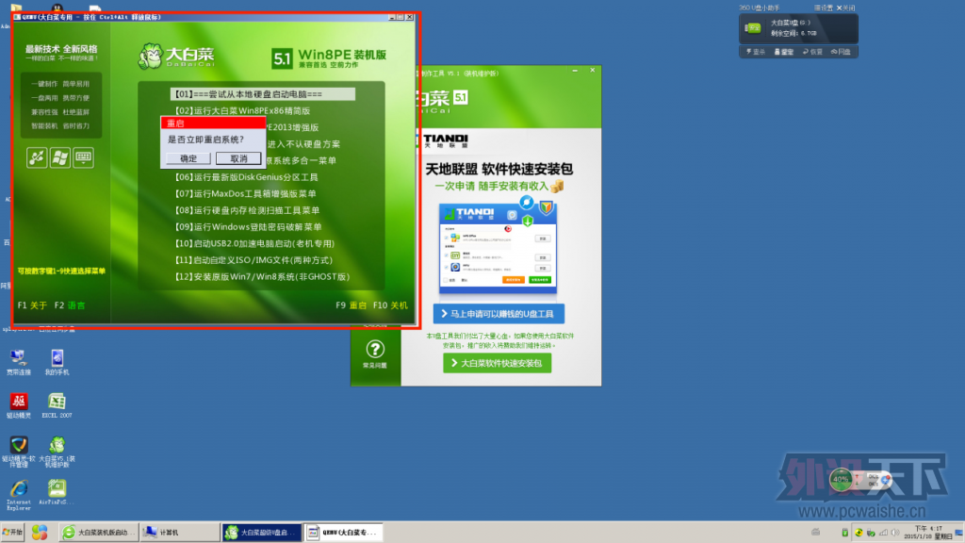
Task: Click the 40% memory accelerator ball
Action: pos(841,480)
